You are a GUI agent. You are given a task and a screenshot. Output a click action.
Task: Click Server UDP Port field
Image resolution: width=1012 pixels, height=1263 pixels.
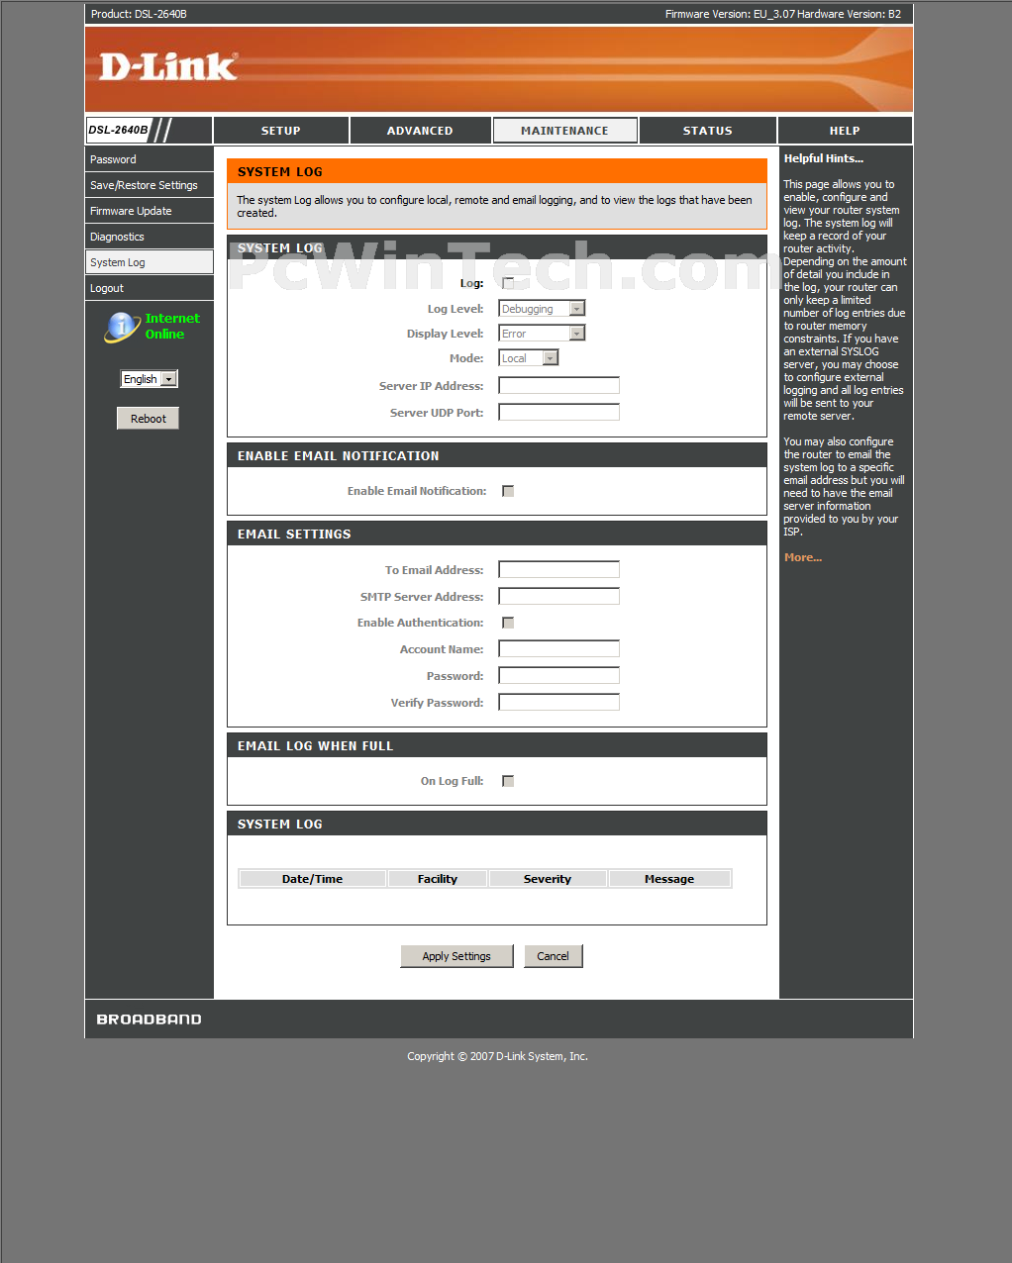558,413
